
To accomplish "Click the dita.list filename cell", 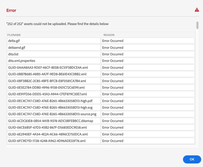I will [x=54, y=54].
